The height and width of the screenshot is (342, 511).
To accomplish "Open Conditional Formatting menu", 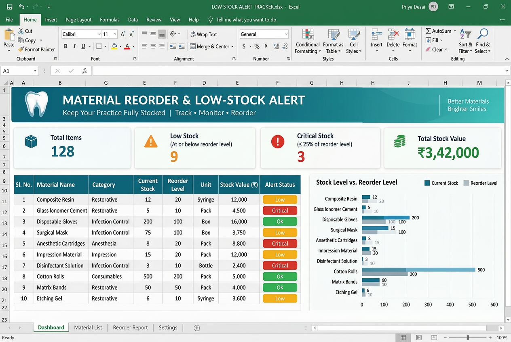I will [x=308, y=41].
